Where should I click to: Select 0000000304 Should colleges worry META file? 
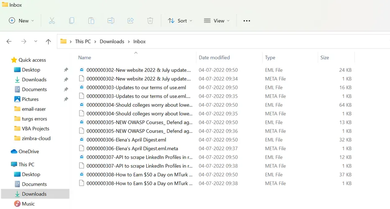140,113
